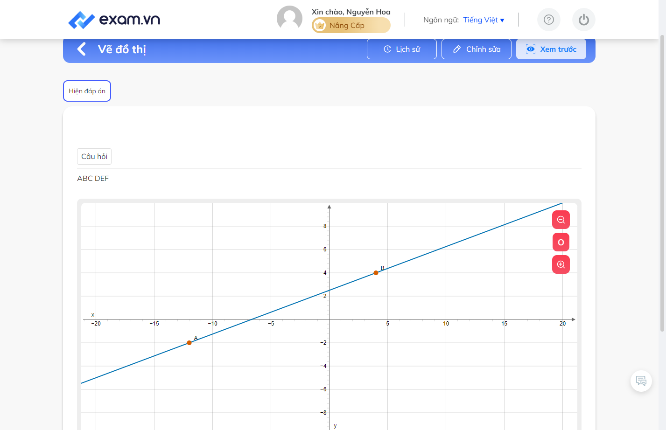Viewport: 666px width, 430px height.
Task: Select point B on the graph
Action: tap(376, 273)
